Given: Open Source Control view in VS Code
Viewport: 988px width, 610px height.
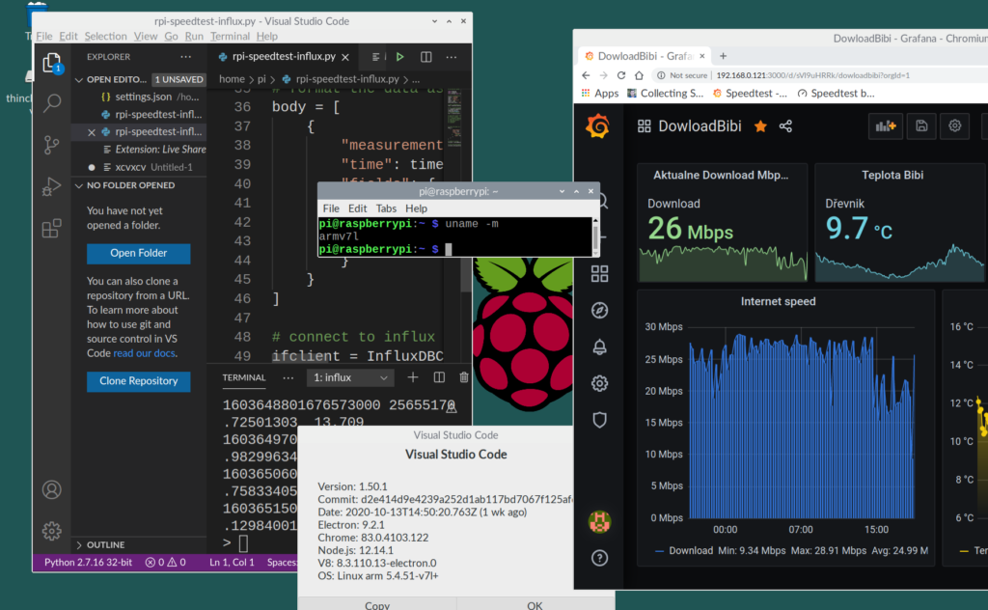Looking at the screenshot, I should tap(52, 145).
